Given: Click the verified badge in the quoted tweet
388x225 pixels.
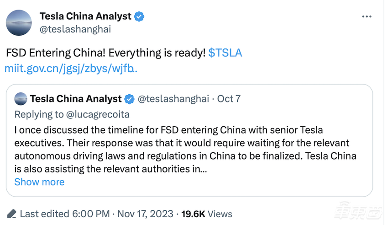Looking at the screenshot, I should coord(130,99).
